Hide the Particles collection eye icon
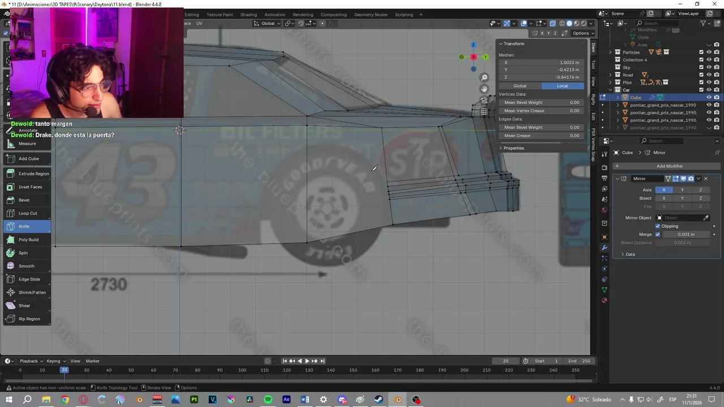 coord(709,52)
